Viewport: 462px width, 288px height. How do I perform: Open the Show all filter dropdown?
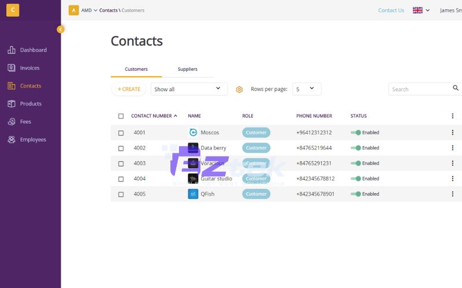[x=189, y=89]
